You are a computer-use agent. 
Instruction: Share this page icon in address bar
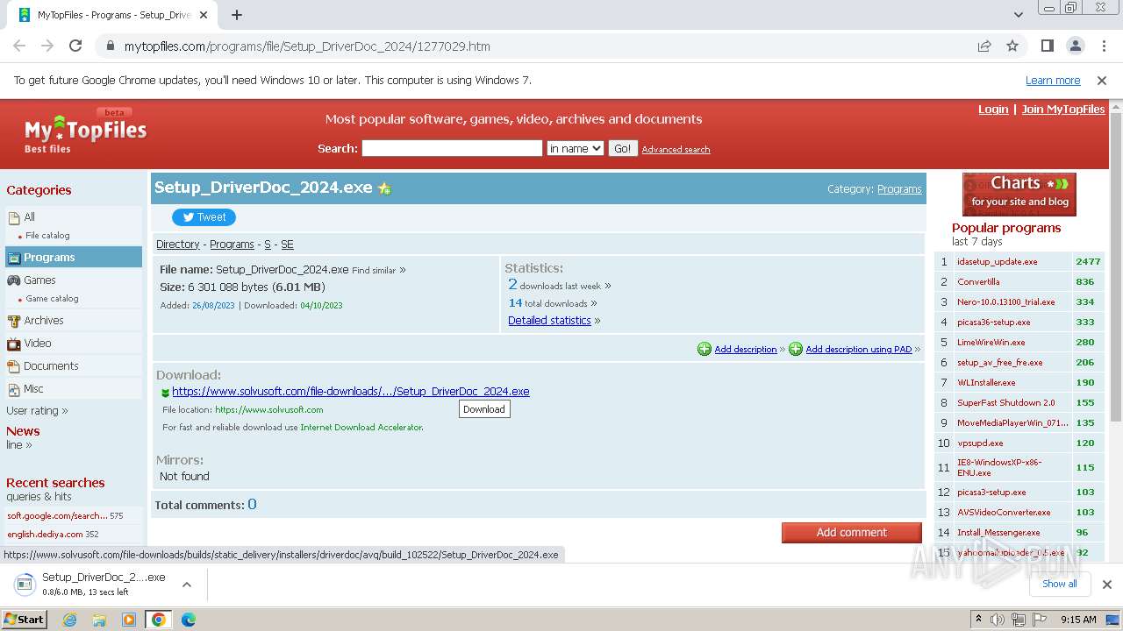tap(984, 46)
